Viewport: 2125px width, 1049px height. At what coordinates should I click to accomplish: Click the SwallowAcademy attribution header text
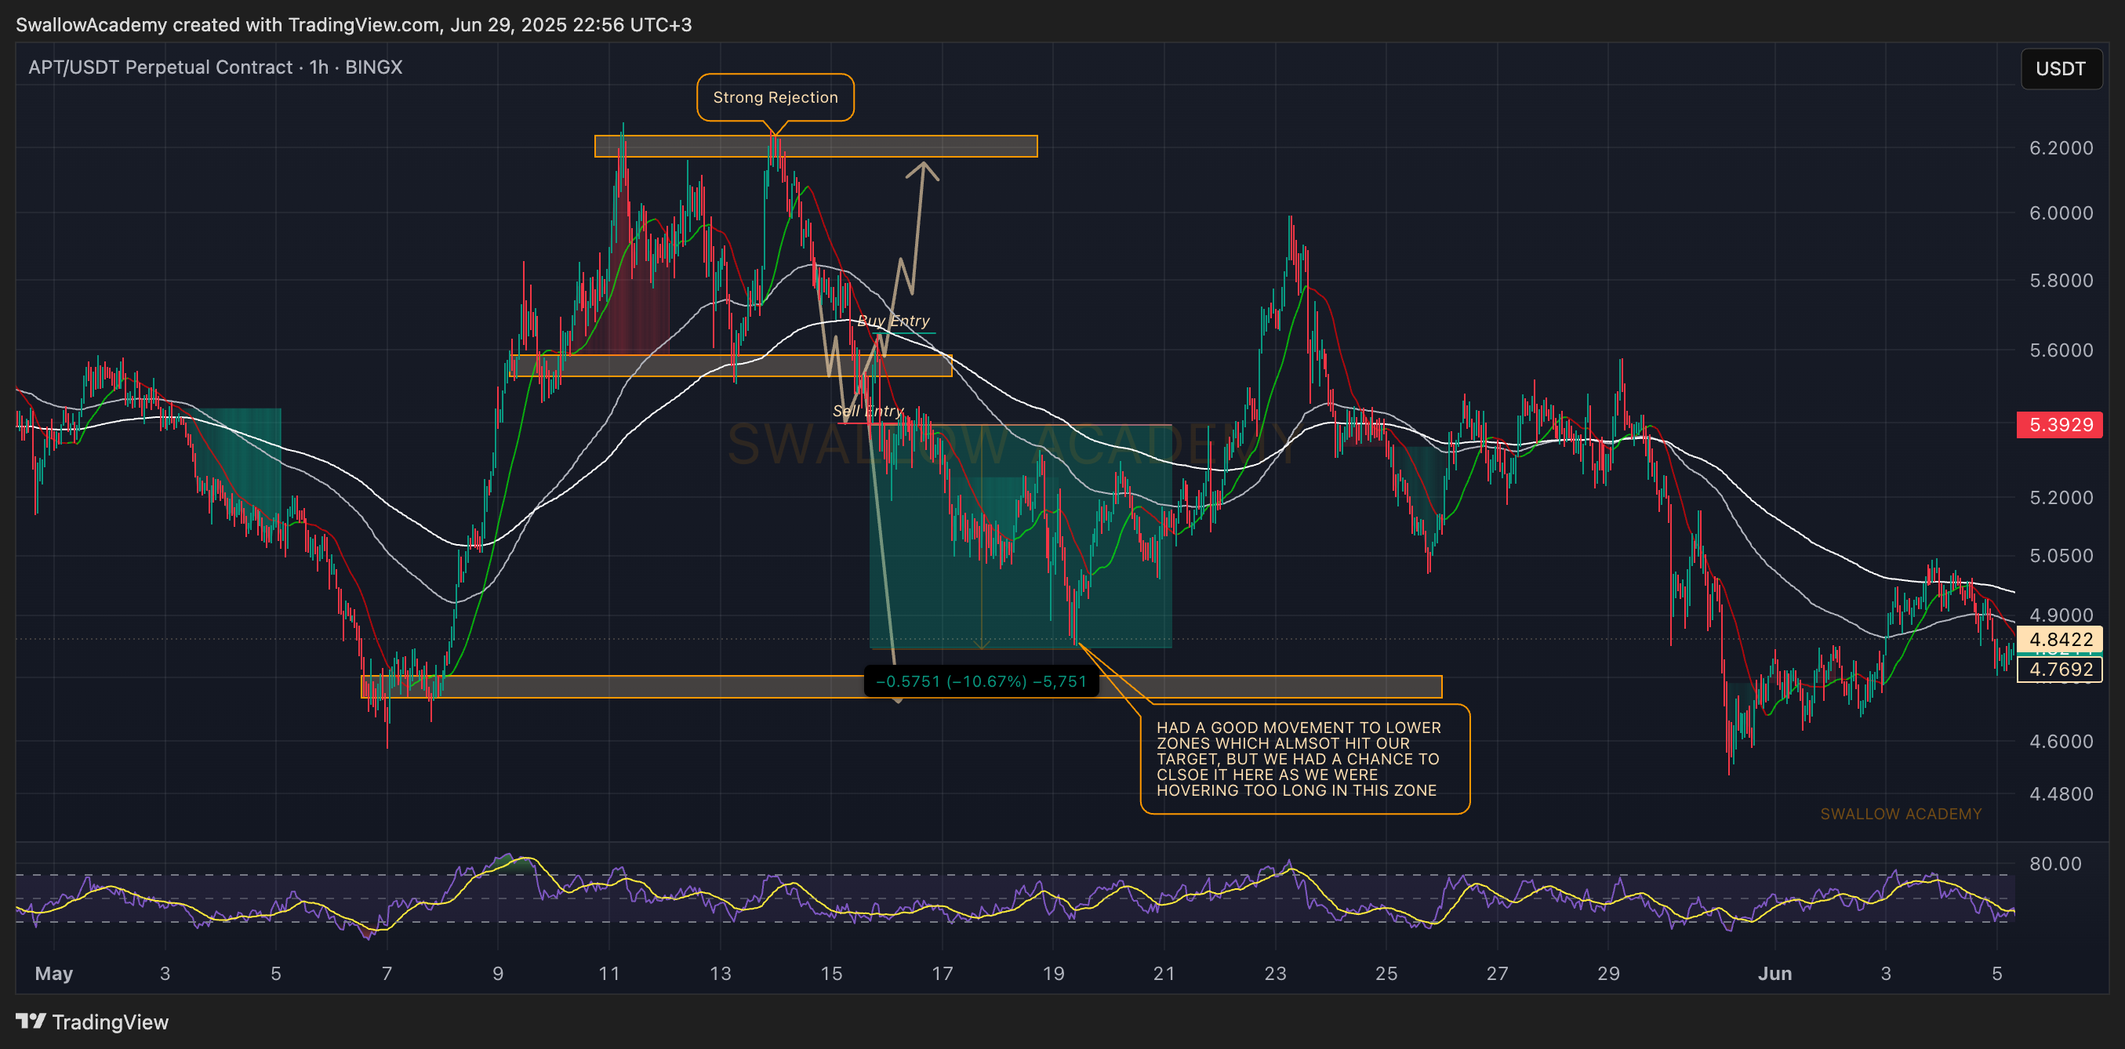point(354,25)
